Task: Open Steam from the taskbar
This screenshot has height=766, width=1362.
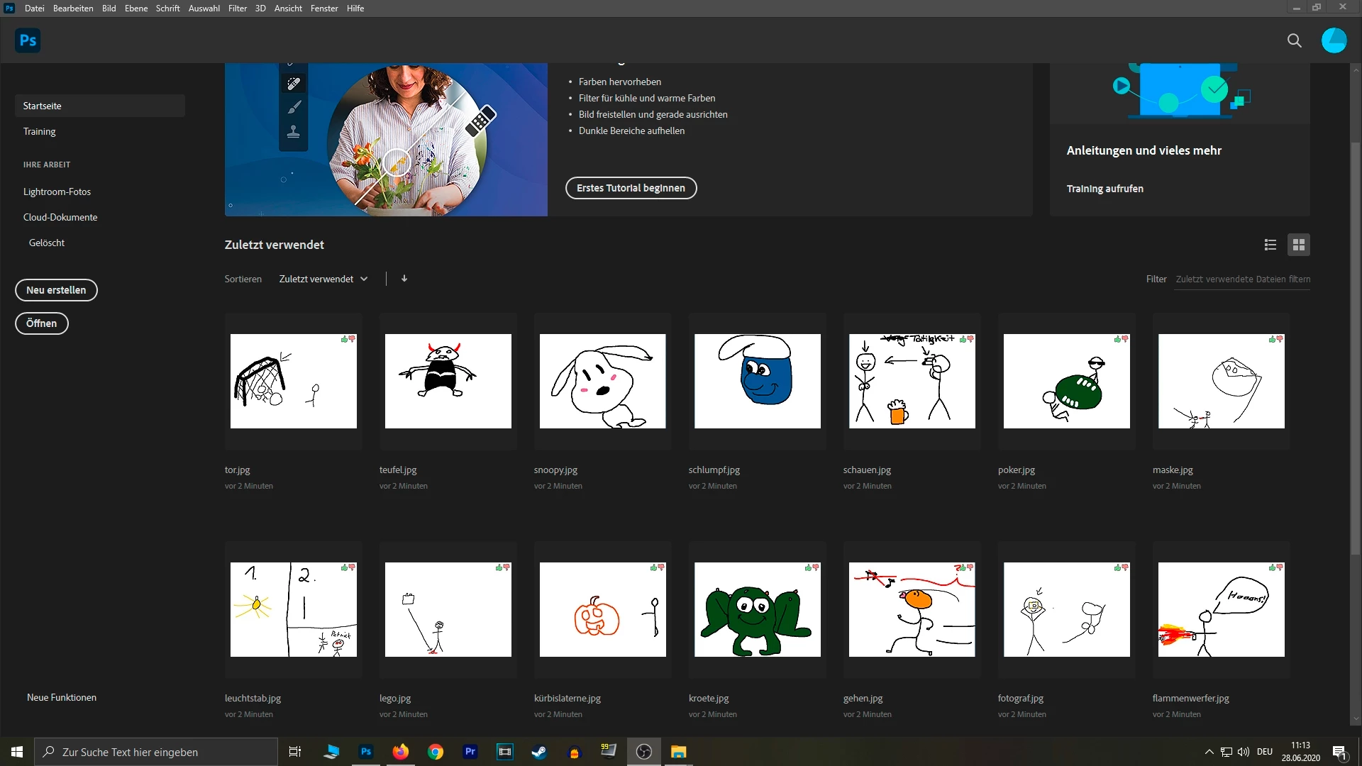Action: (539, 752)
